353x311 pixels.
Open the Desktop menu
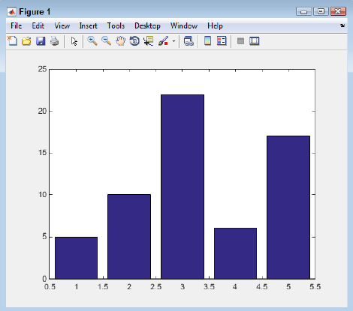[x=147, y=25]
